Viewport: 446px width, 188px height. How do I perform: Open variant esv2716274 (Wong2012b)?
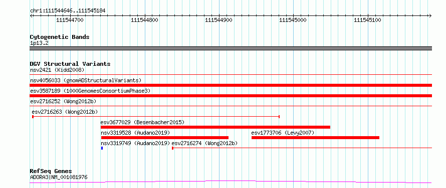204,143
